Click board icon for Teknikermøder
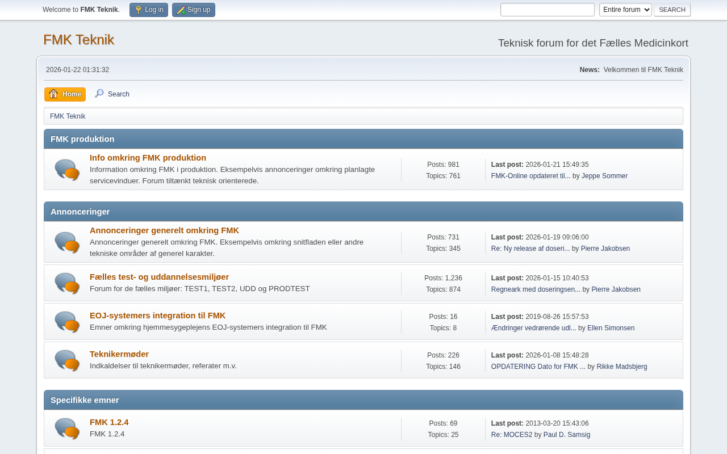This screenshot has width=727, height=454. tap(67, 360)
